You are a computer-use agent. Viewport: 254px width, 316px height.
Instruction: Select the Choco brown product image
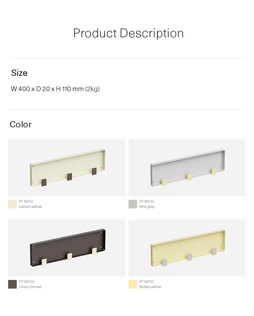[67, 248]
